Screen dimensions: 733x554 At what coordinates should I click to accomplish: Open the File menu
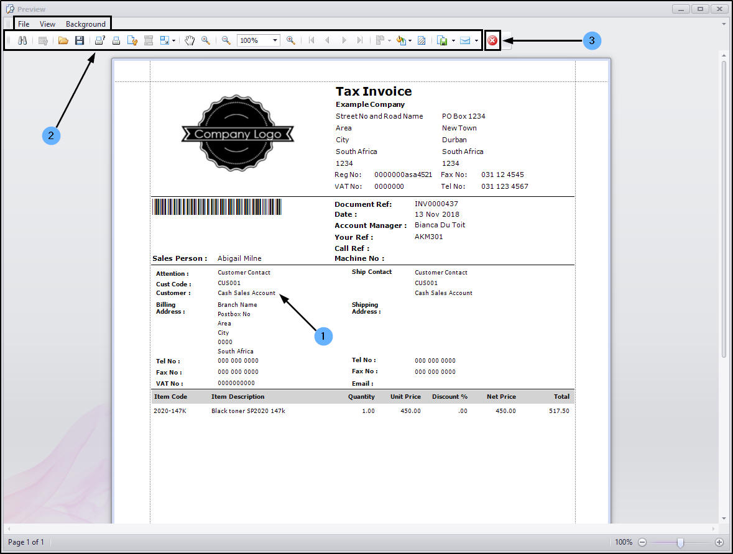tap(24, 24)
